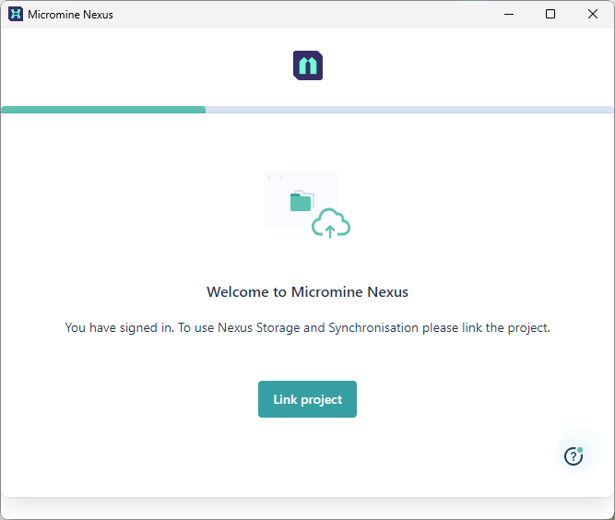Click the teal filled portion of progress bar
Viewport: 615px width, 520px height.
tap(103, 110)
